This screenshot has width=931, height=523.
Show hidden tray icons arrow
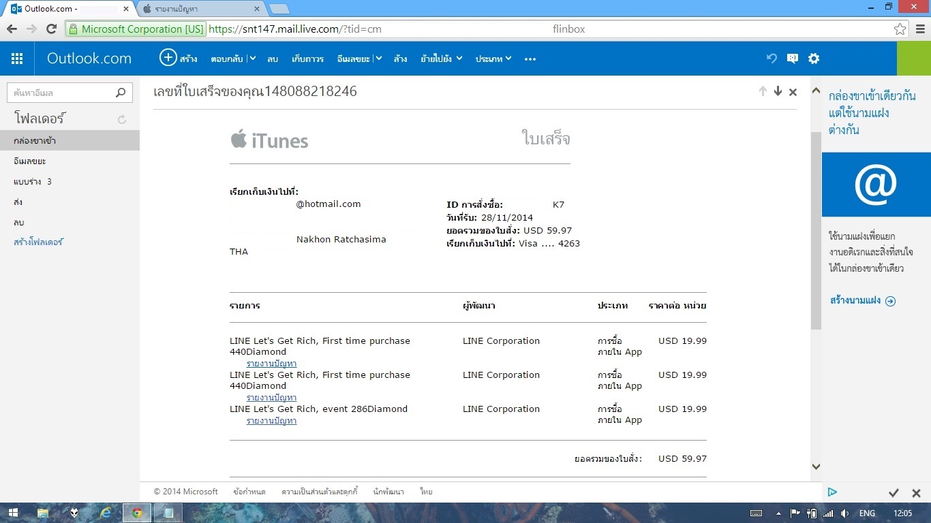[x=778, y=513]
